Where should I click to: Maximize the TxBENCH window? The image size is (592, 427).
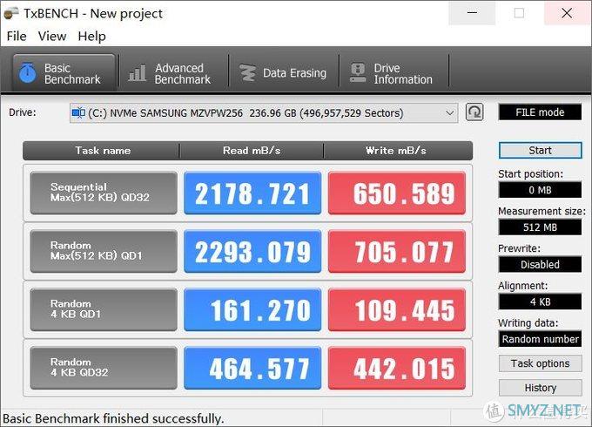click(x=519, y=13)
